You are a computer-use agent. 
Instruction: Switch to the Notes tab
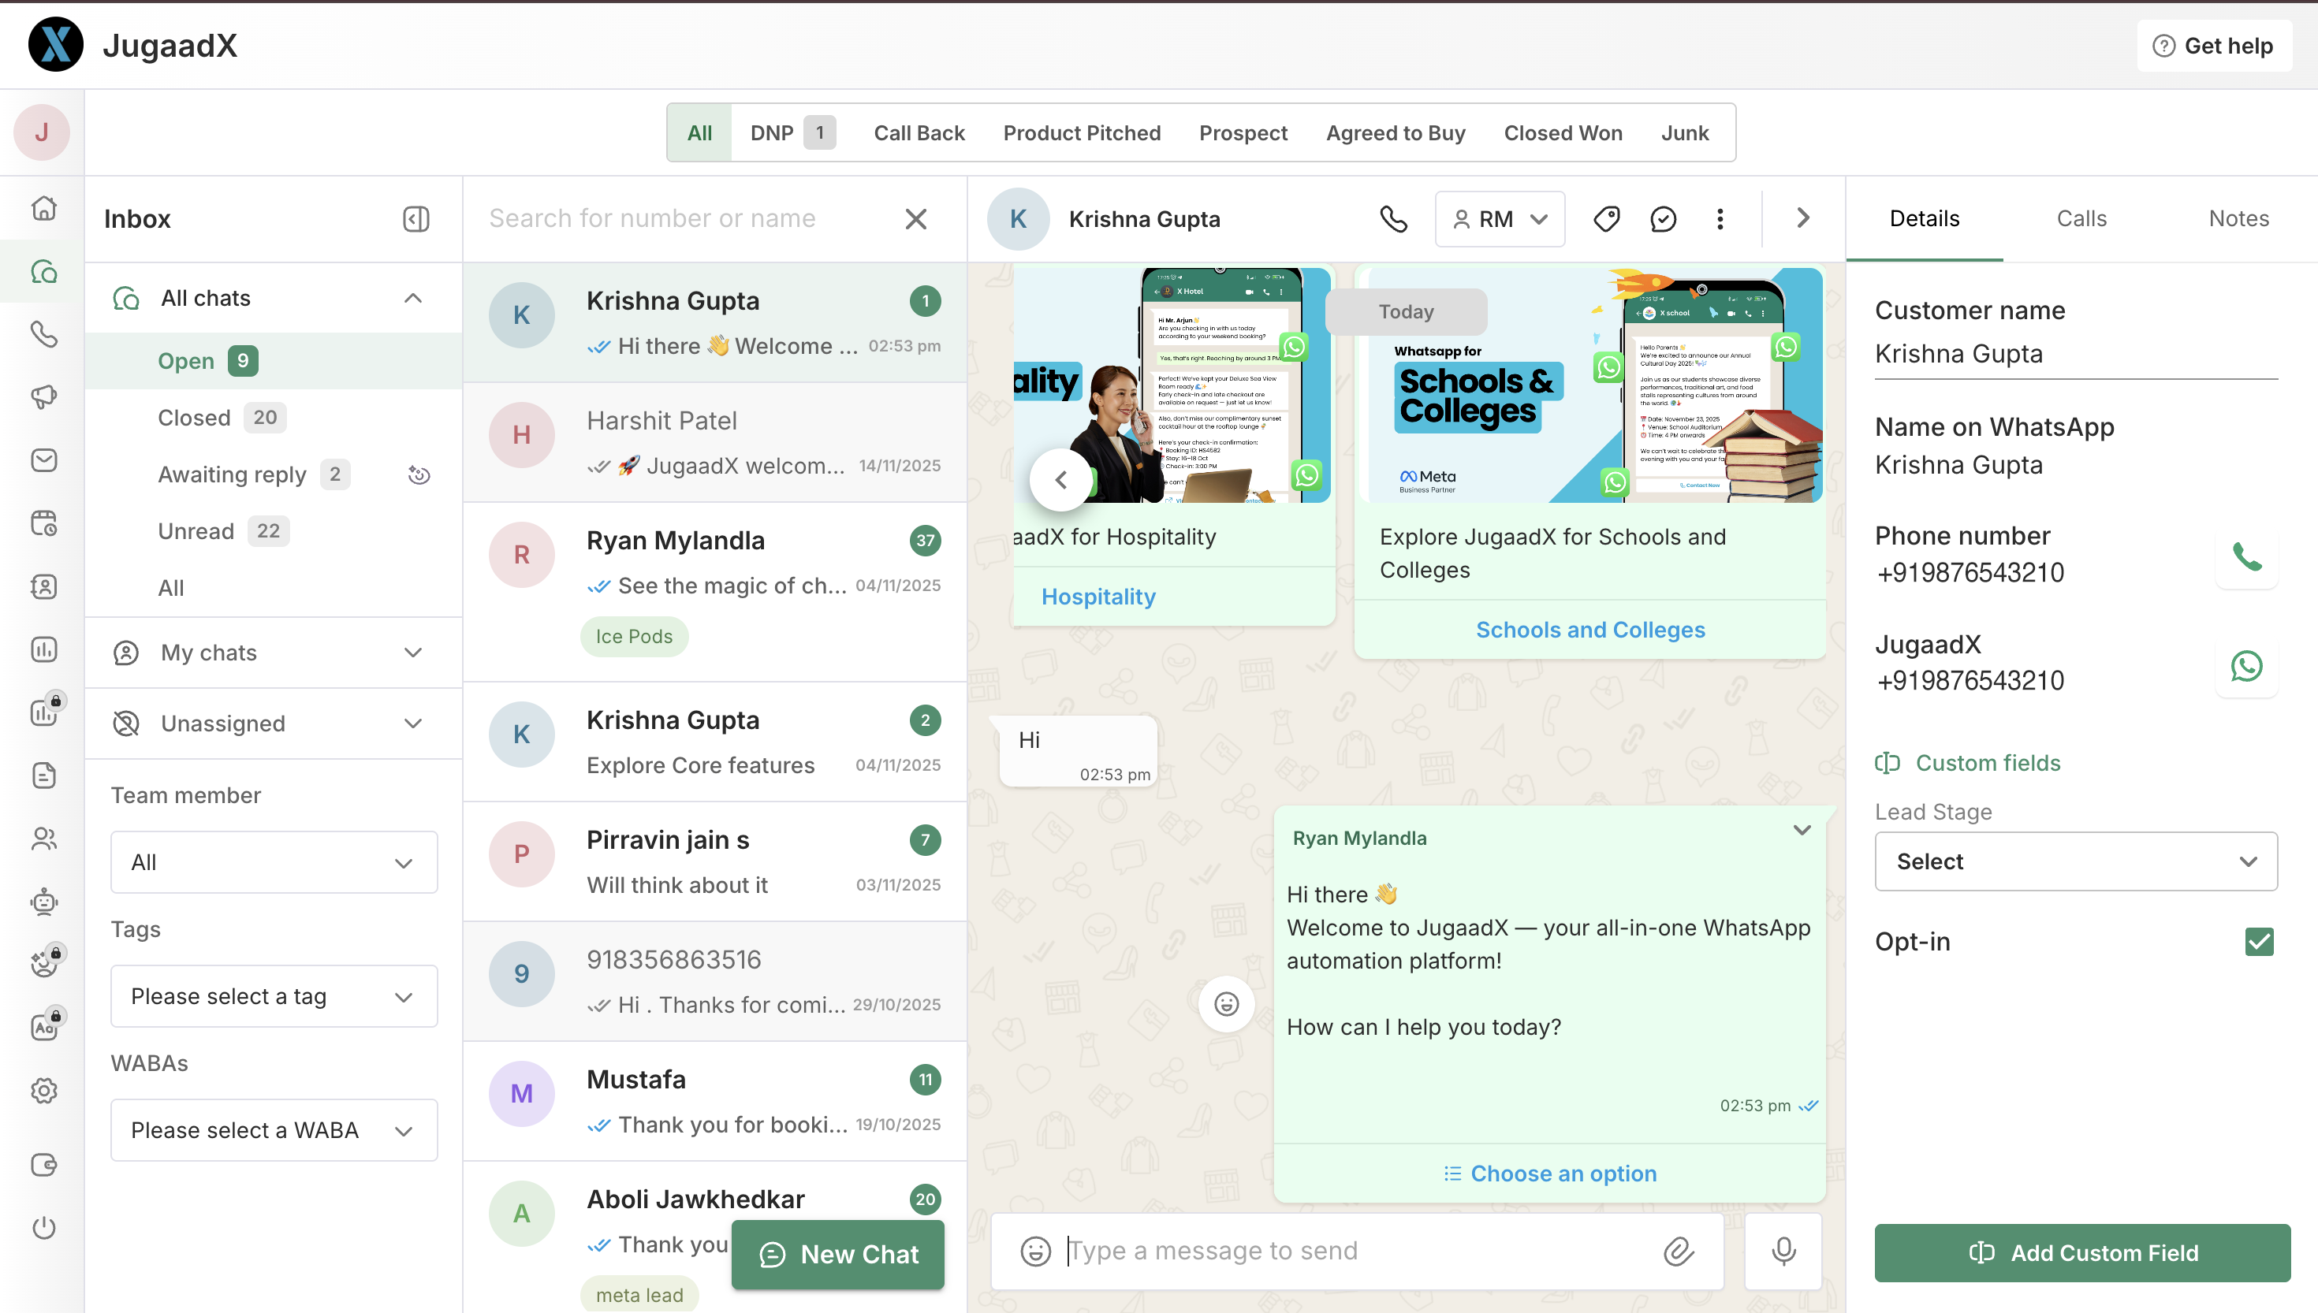click(x=2238, y=219)
